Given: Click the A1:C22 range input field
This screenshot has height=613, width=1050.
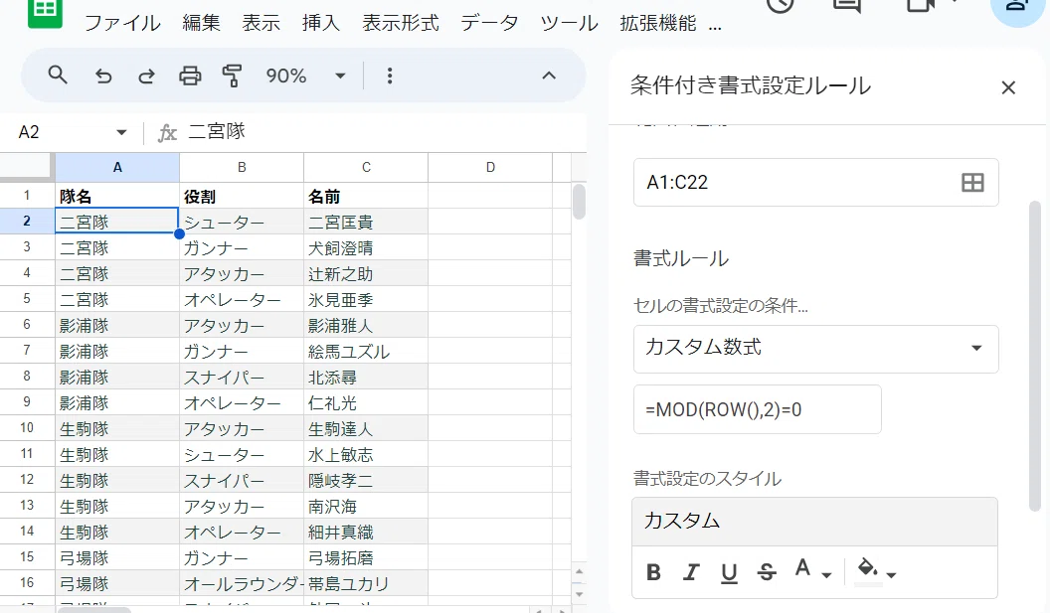Looking at the screenshot, I should 815,182.
